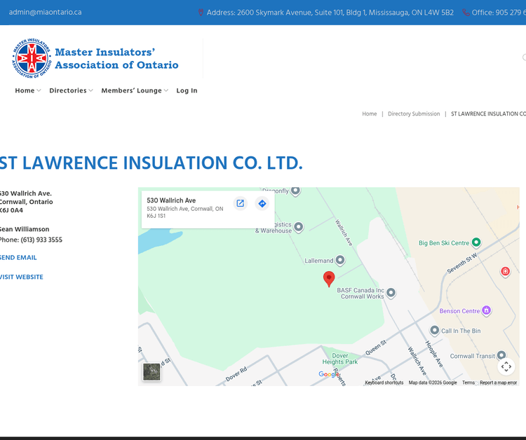Click the Cornwall, Ontario address line
This screenshot has height=440, width=526.
[26, 202]
